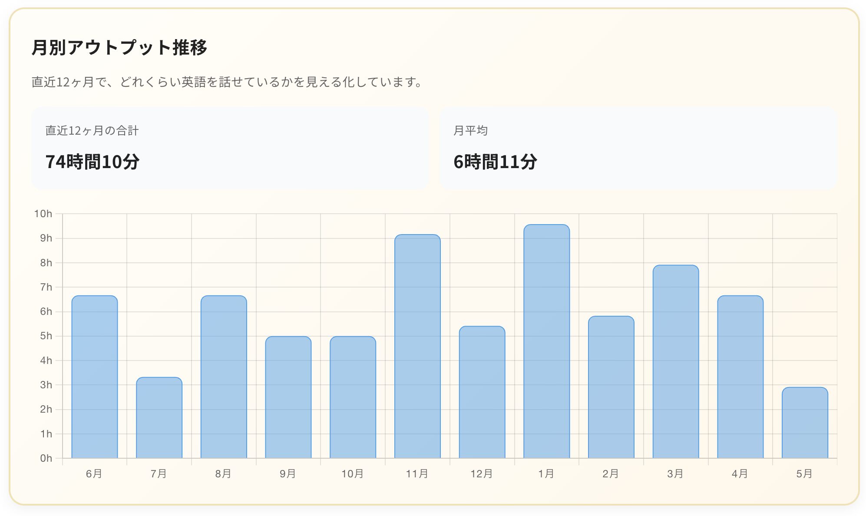The width and height of the screenshot is (866, 516).
Task: Click the 直近12ヶ月の合計 label
Action: click(92, 130)
